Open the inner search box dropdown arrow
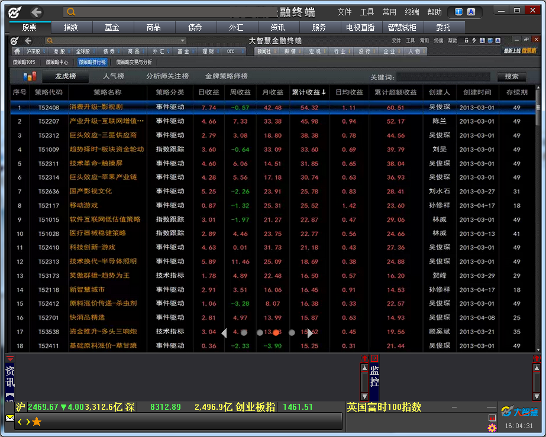Viewport: 546px width, 437px height. (x=182, y=41)
